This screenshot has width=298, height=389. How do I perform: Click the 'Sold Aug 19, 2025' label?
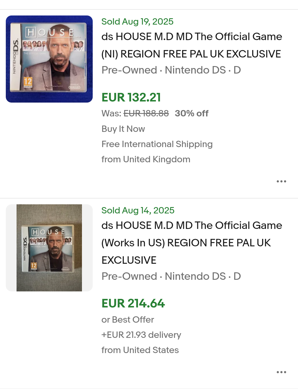(x=137, y=22)
